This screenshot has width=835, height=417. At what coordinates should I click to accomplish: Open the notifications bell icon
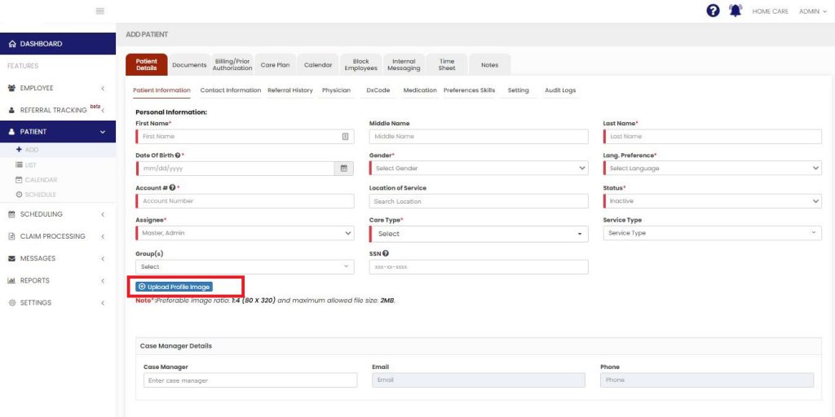coord(736,11)
